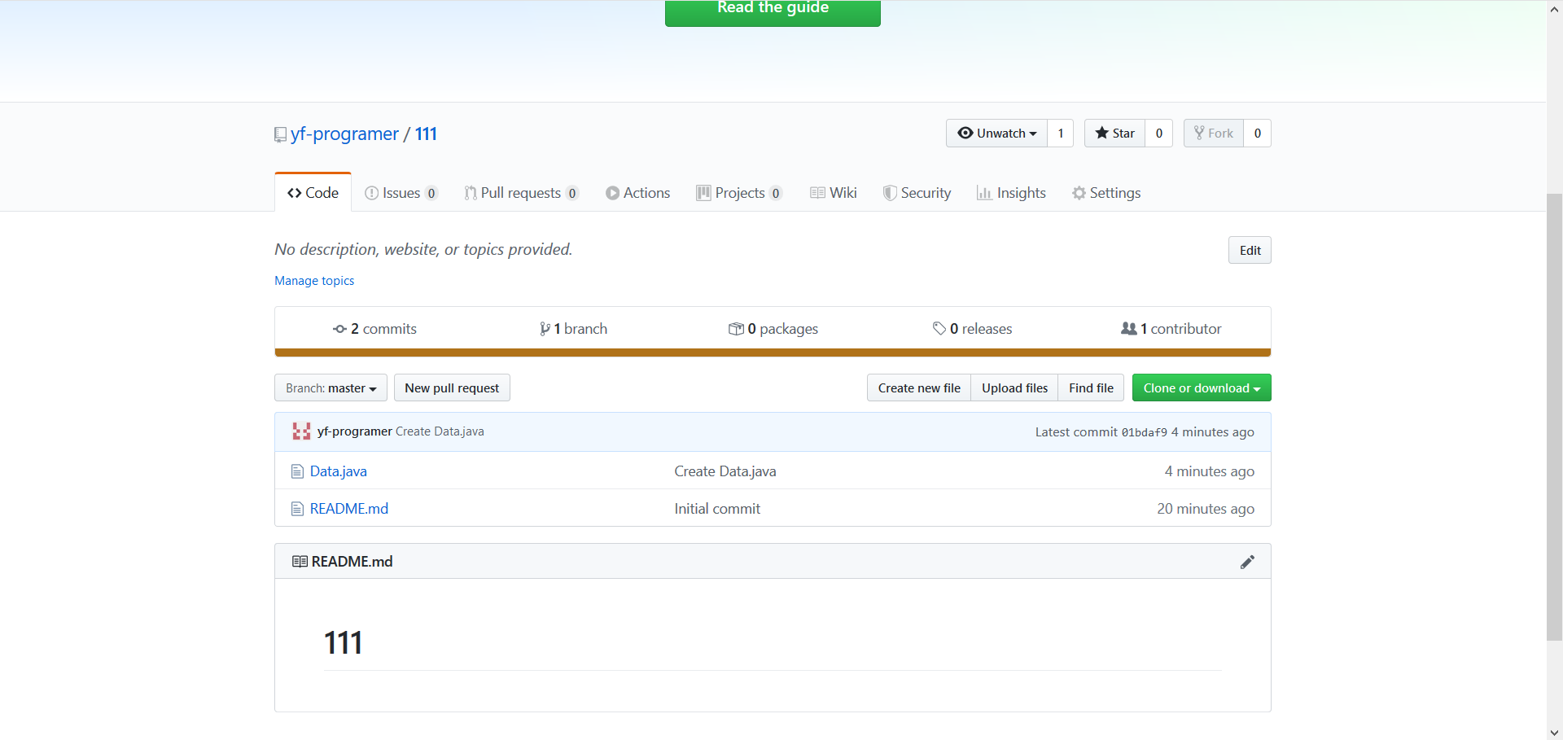This screenshot has width=1563, height=740.
Task: Click the Data.java file document icon
Action: click(x=297, y=471)
